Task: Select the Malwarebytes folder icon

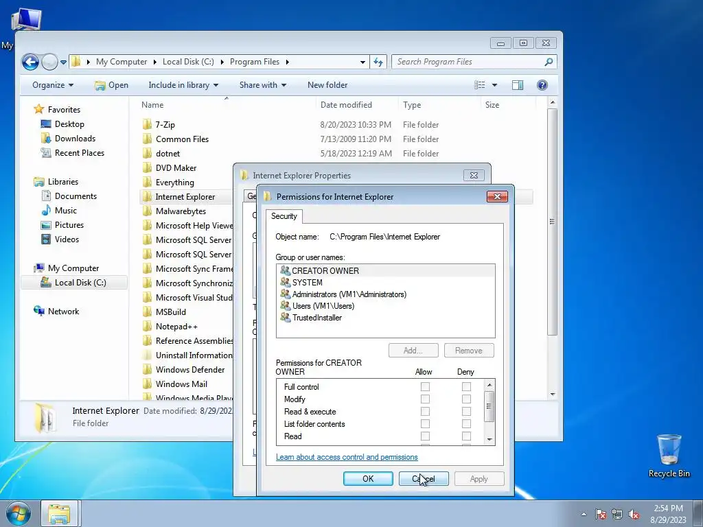Action: tap(147, 211)
